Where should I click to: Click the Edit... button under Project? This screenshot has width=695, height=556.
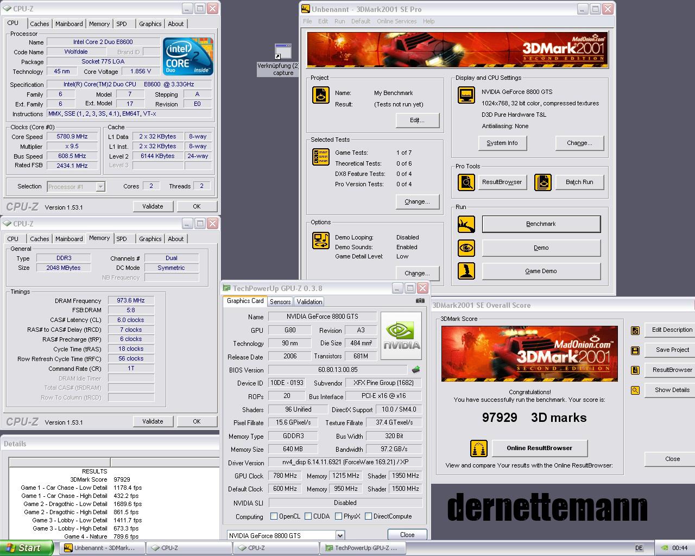(417, 120)
